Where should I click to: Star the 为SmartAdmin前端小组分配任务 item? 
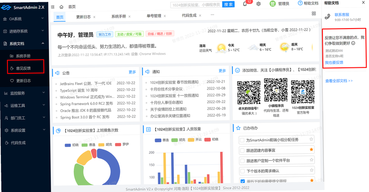click(311, 139)
